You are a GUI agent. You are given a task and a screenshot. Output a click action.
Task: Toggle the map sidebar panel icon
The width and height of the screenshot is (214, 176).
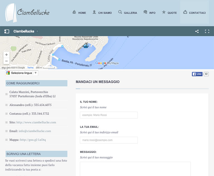pyautogui.click(x=7, y=31)
